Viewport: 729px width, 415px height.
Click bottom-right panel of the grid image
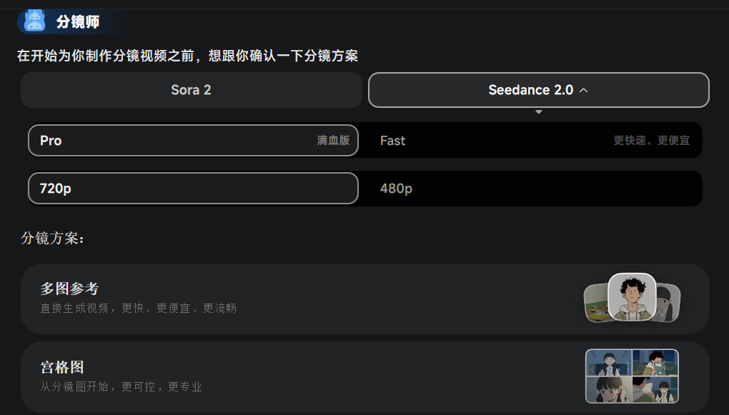tap(655, 389)
